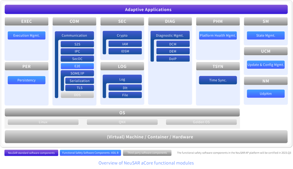This screenshot has height=169, width=293.
Task: Click the EXEC column header
Action: 27,21
